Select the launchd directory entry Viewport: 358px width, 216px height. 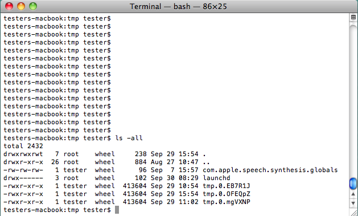pyautogui.click(x=216, y=178)
